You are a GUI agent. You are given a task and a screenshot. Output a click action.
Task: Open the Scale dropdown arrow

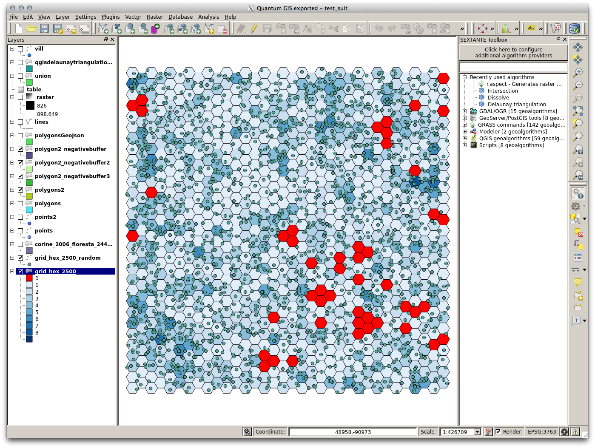[x=477, y=432]
